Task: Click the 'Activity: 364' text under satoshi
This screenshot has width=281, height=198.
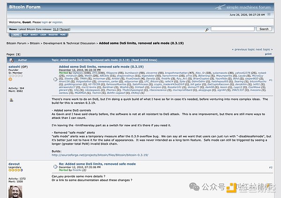Action: coord(16,88)
